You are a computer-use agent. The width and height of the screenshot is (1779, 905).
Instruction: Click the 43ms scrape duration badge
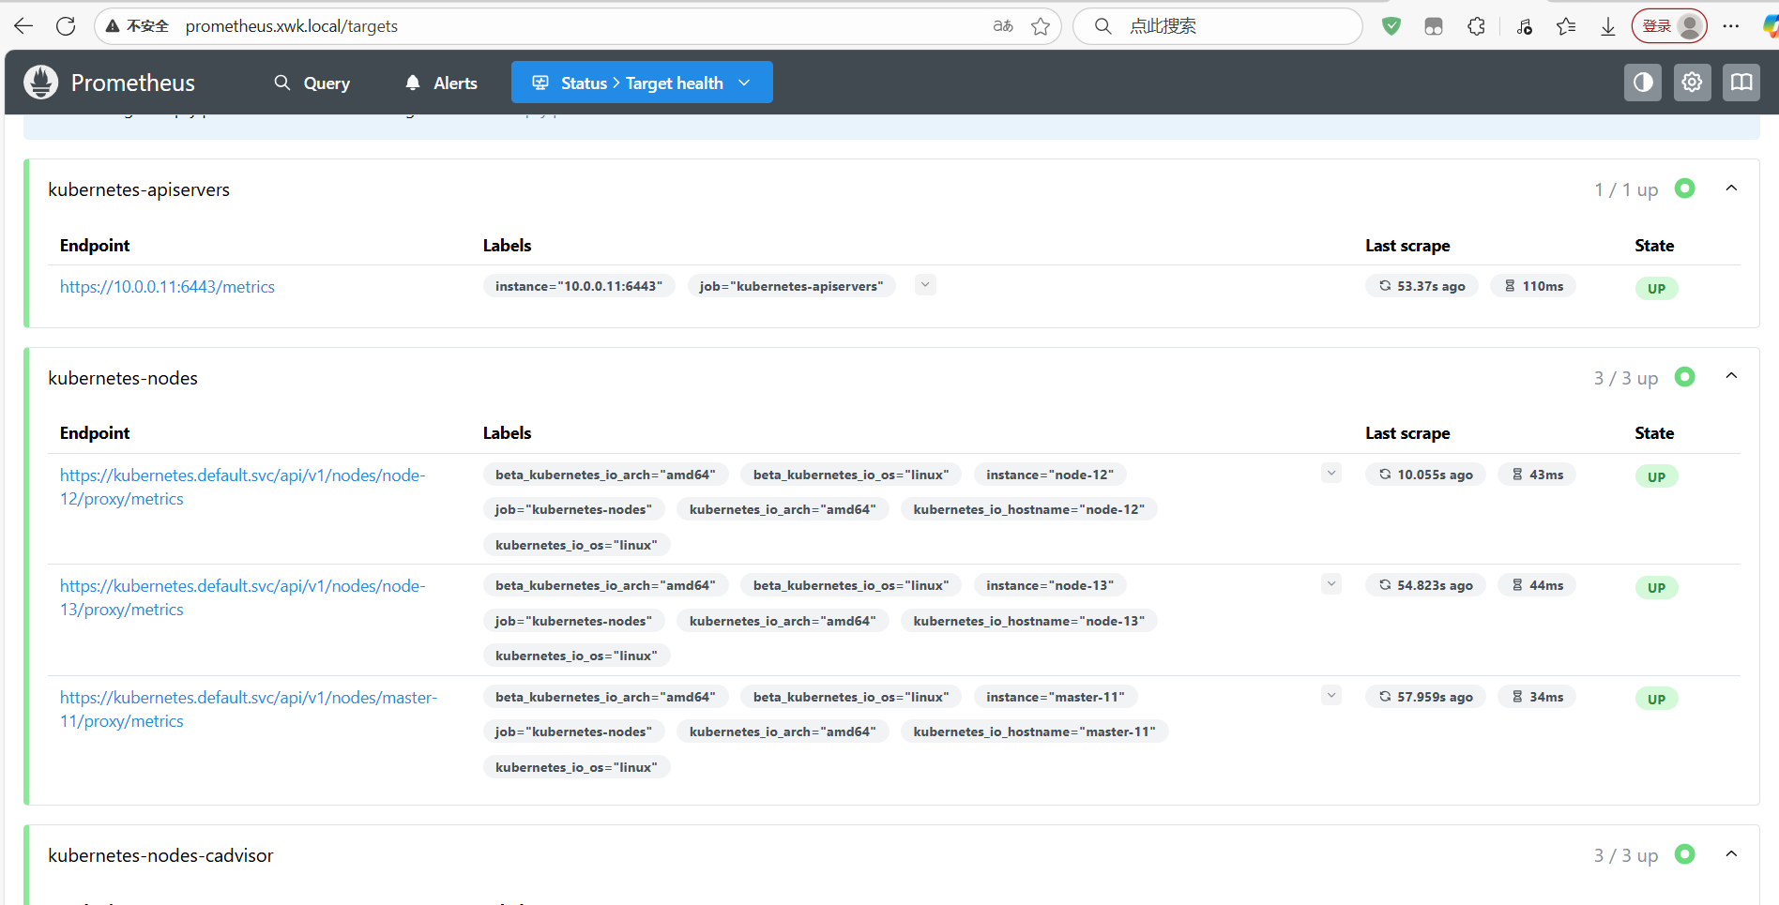tap(1537, 475)
